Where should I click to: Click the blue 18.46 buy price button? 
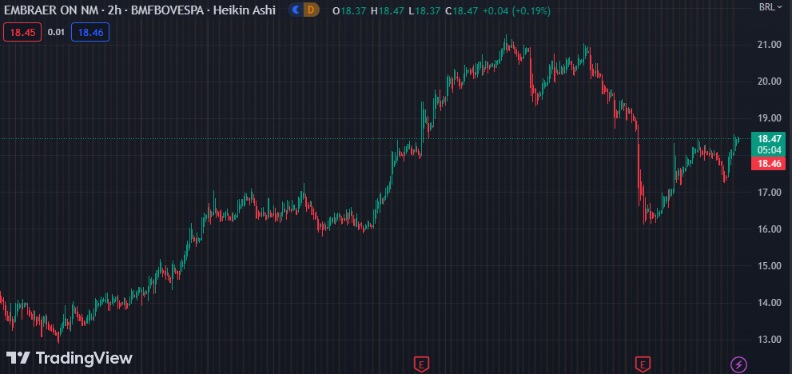pos(90,32)
